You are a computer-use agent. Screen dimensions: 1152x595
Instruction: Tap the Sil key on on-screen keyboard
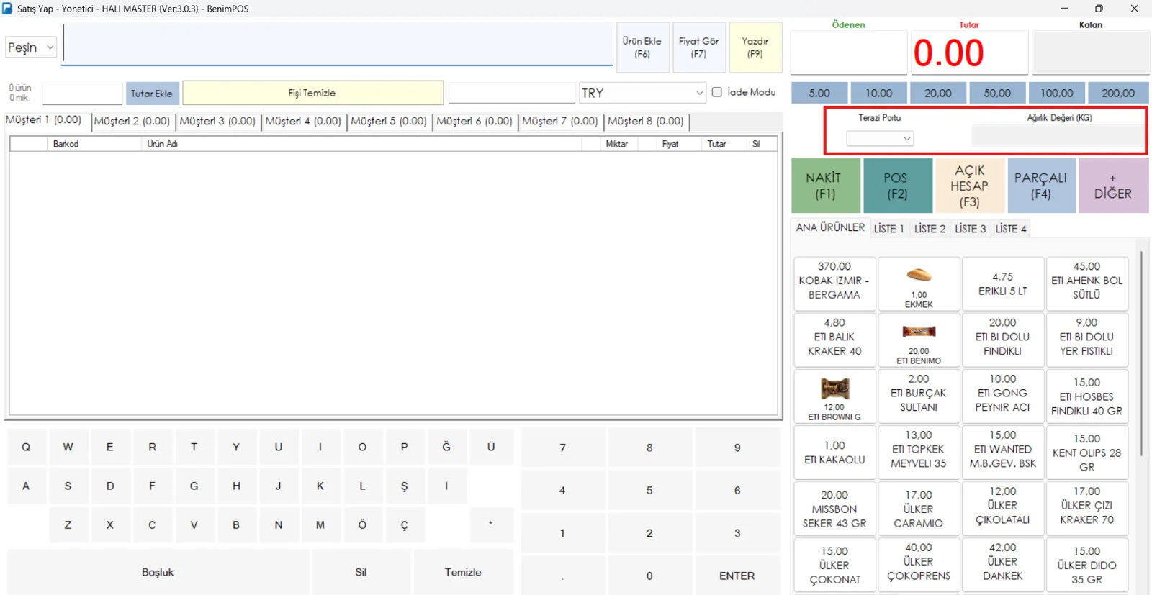click(361, 572)
